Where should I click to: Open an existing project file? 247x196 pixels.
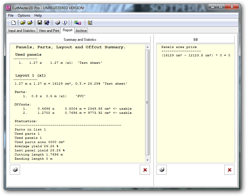coord(23,23)
